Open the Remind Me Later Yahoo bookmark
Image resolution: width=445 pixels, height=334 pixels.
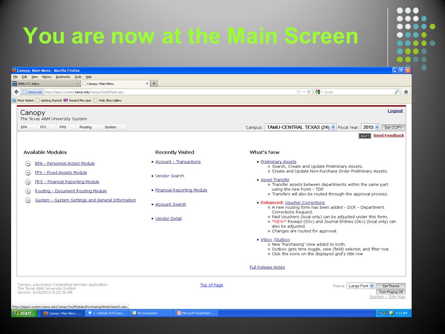[77, 100]
